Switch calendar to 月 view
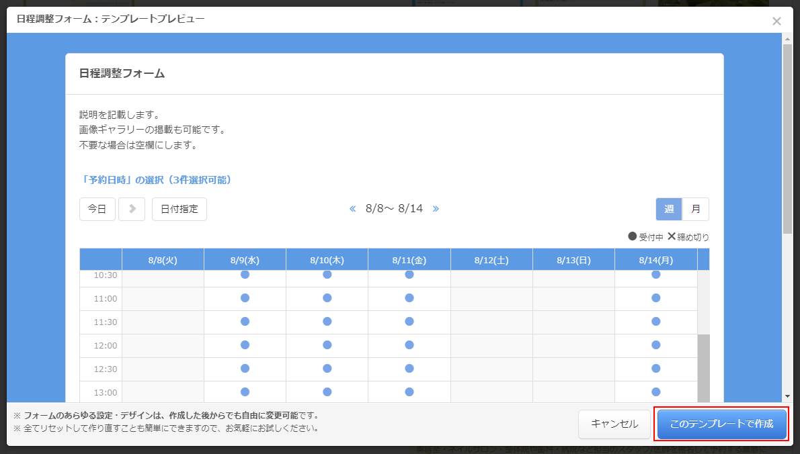Screen dimensions: 800x454 [x=696, y=209]
